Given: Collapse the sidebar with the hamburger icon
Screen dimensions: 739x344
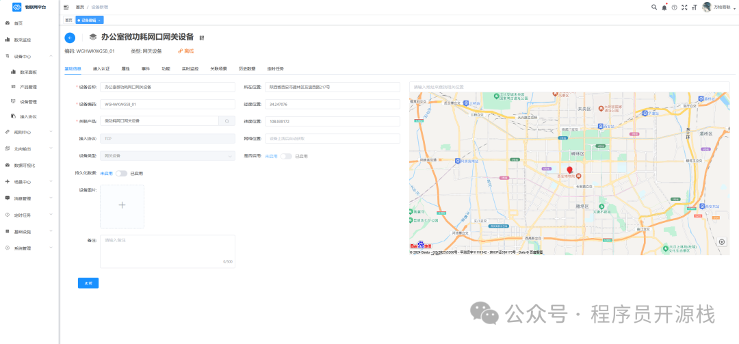Looking at the screenshot, I should [x=66, y=7].
